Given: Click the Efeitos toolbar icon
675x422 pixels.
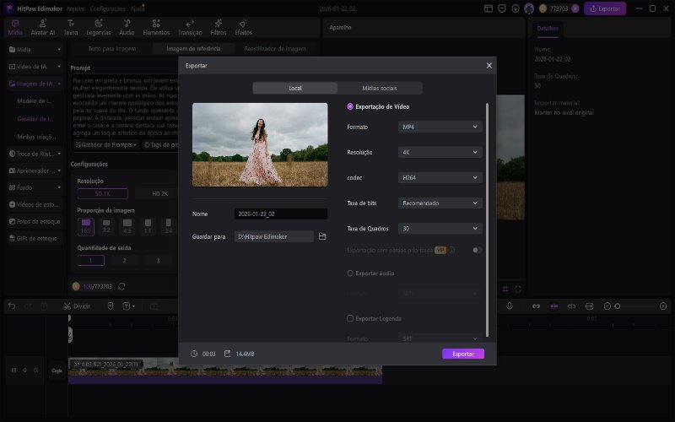Looking at the screenshot, I should pos(244,26).
